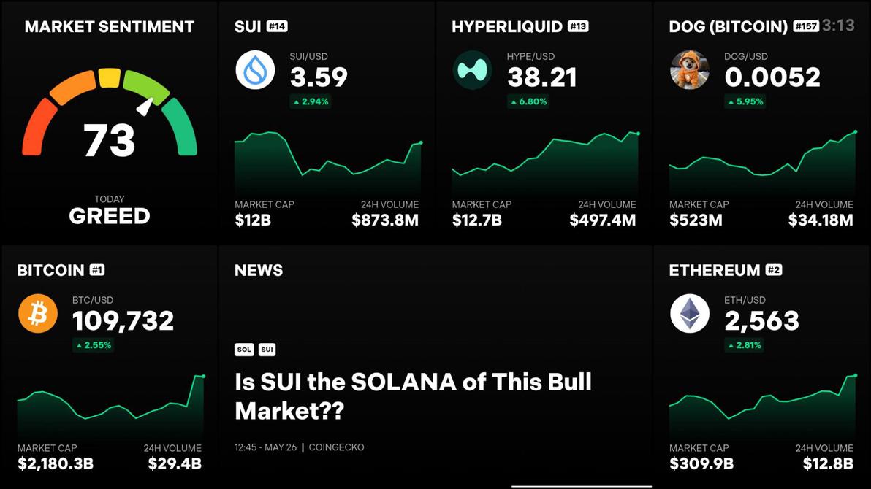Click the 73 sentiment gauge needle
871x489 pixels.
[145, 106]
